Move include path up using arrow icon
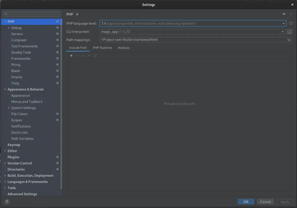297x208 pixels. pyautogui.click(x=83, y=56)
